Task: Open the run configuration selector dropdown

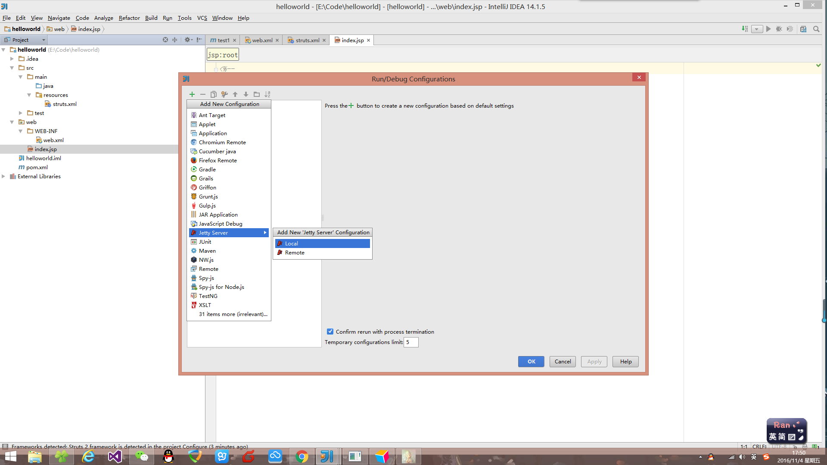Action: pyautogui.click(x=757, y=29)
